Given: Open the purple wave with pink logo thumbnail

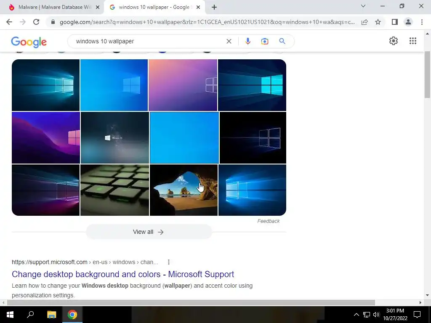Looking at the screenshot, I should pos(45,138).
